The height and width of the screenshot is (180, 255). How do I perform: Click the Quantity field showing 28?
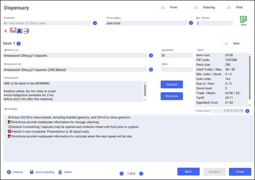tap(177, 55)
